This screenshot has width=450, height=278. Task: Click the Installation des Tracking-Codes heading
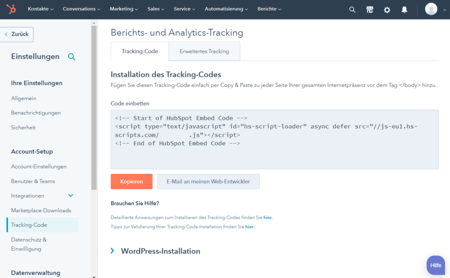[166, 75]
